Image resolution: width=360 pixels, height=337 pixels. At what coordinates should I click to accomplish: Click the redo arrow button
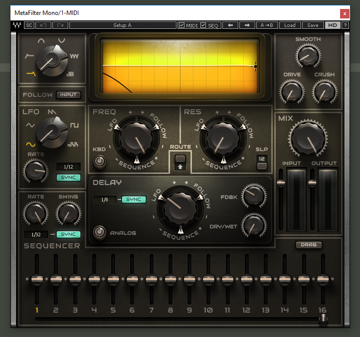[60, 25]
